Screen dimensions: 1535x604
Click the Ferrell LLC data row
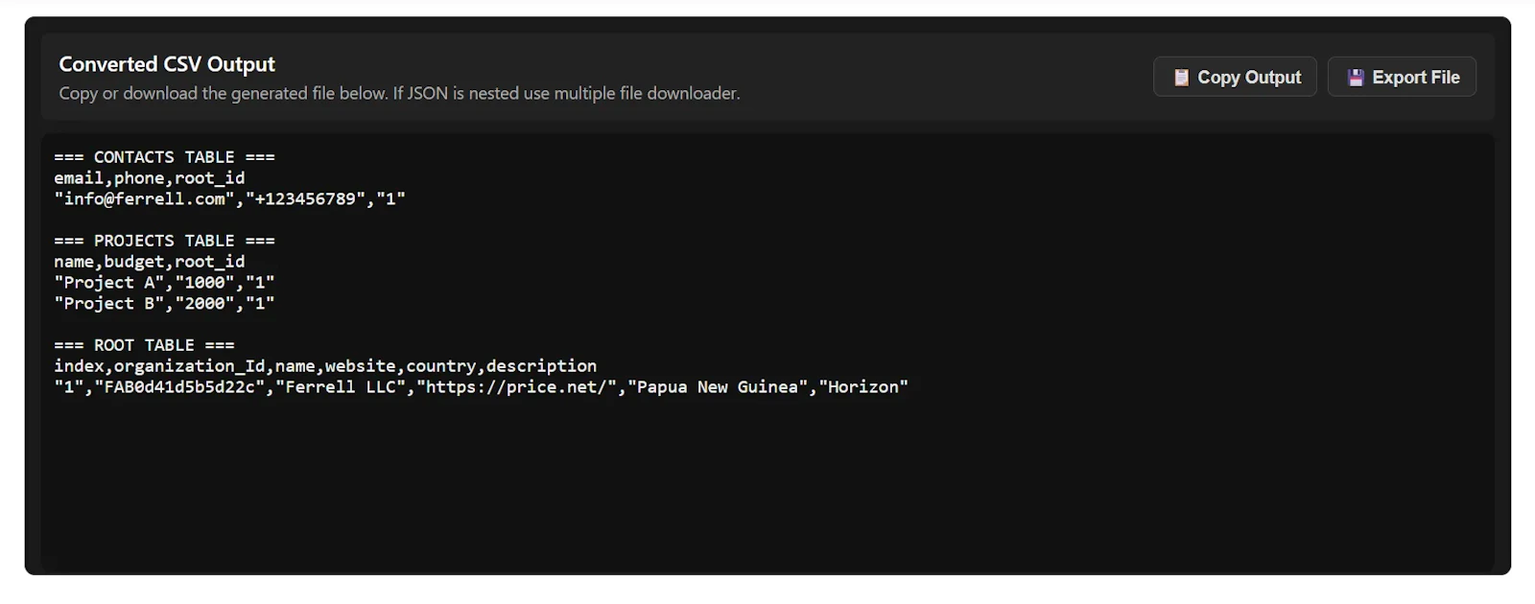[481, 386]
